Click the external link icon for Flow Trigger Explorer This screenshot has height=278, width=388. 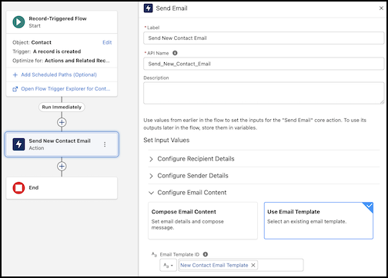tap(15, 89)
